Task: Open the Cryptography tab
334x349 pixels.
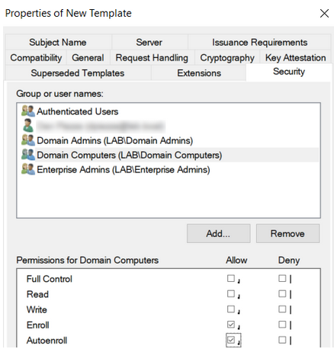Action: point(227,58)
